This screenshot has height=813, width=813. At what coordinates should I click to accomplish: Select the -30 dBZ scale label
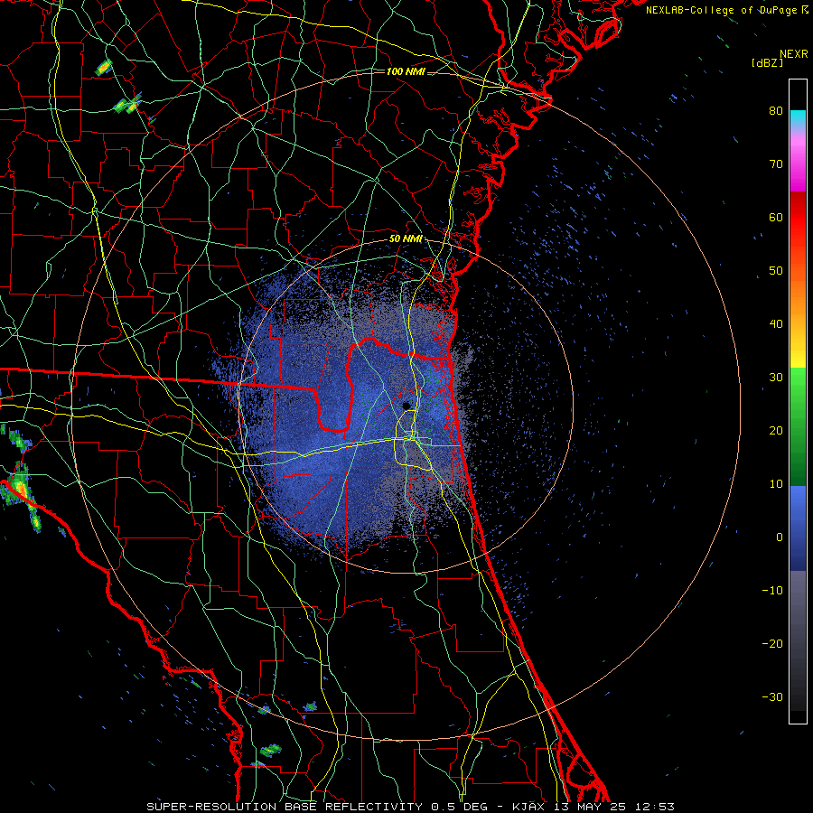coord(772,696)
